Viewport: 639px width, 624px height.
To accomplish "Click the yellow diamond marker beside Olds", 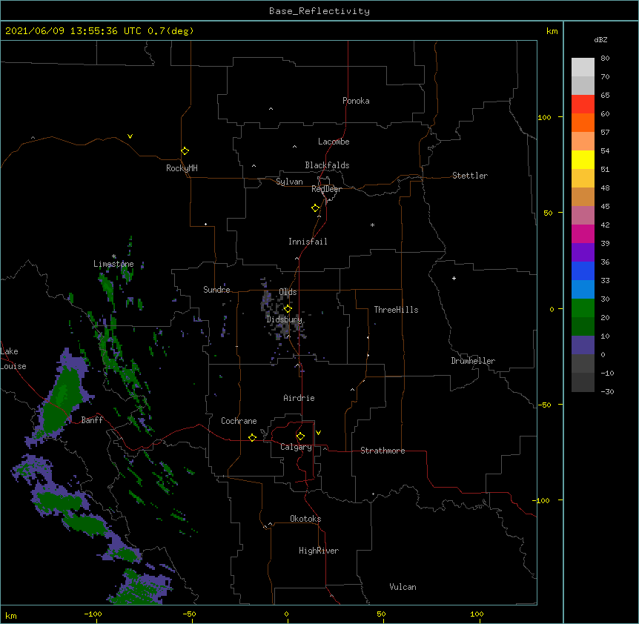I will click(x=288, y=308).
